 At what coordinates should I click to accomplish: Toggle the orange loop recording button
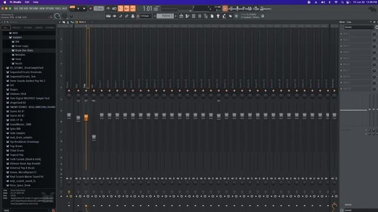pyautogui.click(x=133, y=8)
